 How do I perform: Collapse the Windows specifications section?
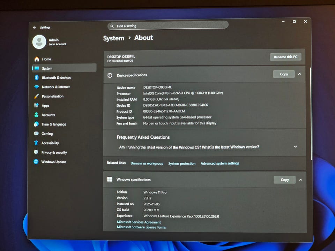point(300,180)
